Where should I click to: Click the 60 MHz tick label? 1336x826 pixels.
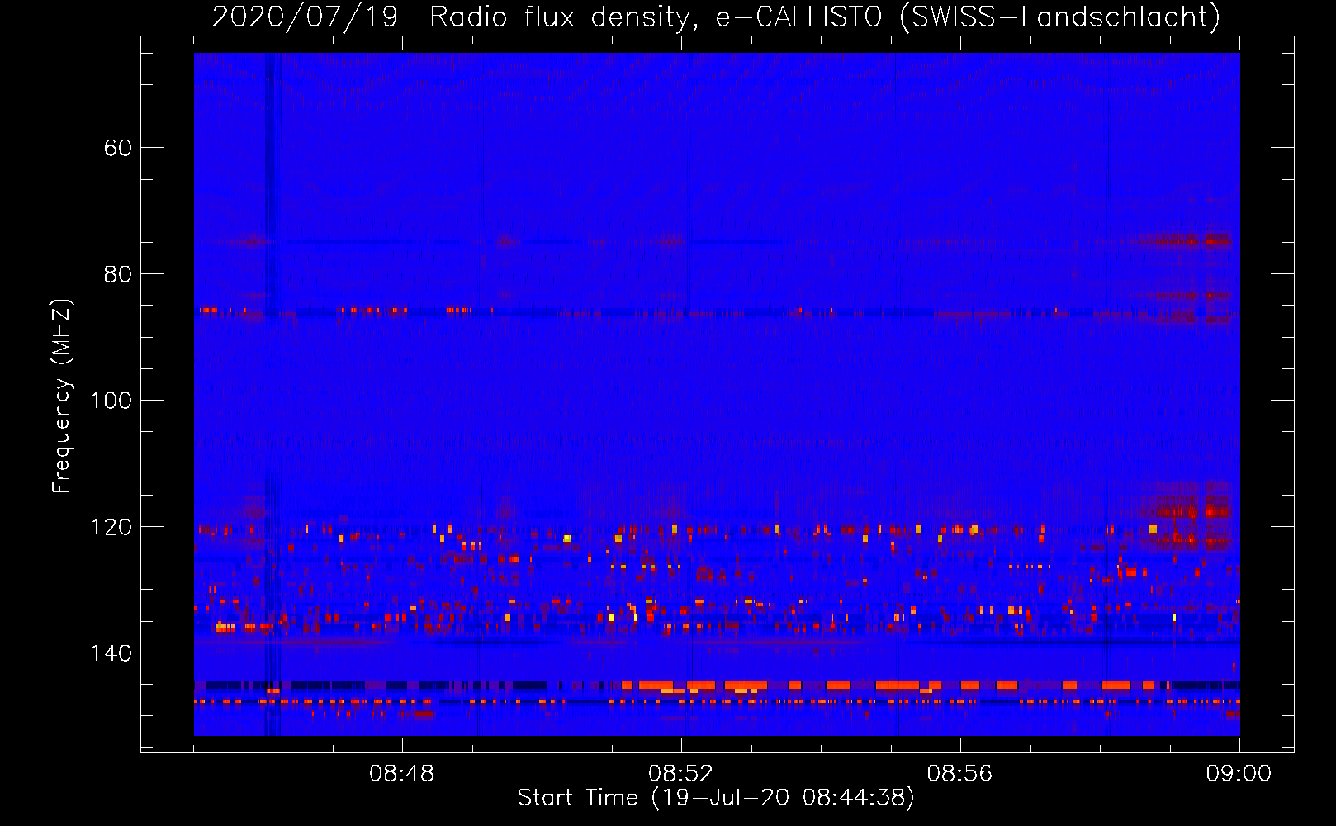pyautogui.click(x=118, y=148)
